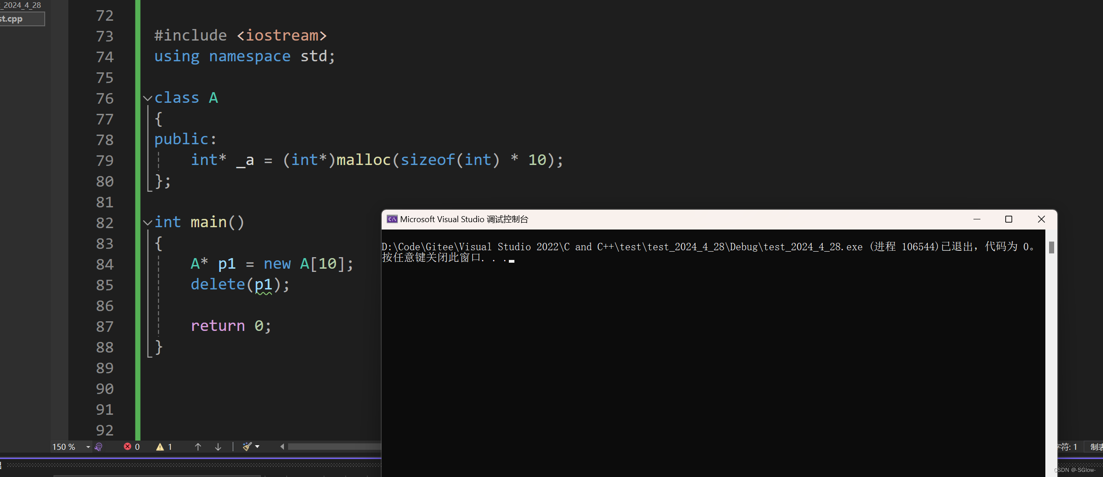This screenshot has height=477, width=1103.
Task: Click the 'malloc' function call text
Action: [364, 160]
